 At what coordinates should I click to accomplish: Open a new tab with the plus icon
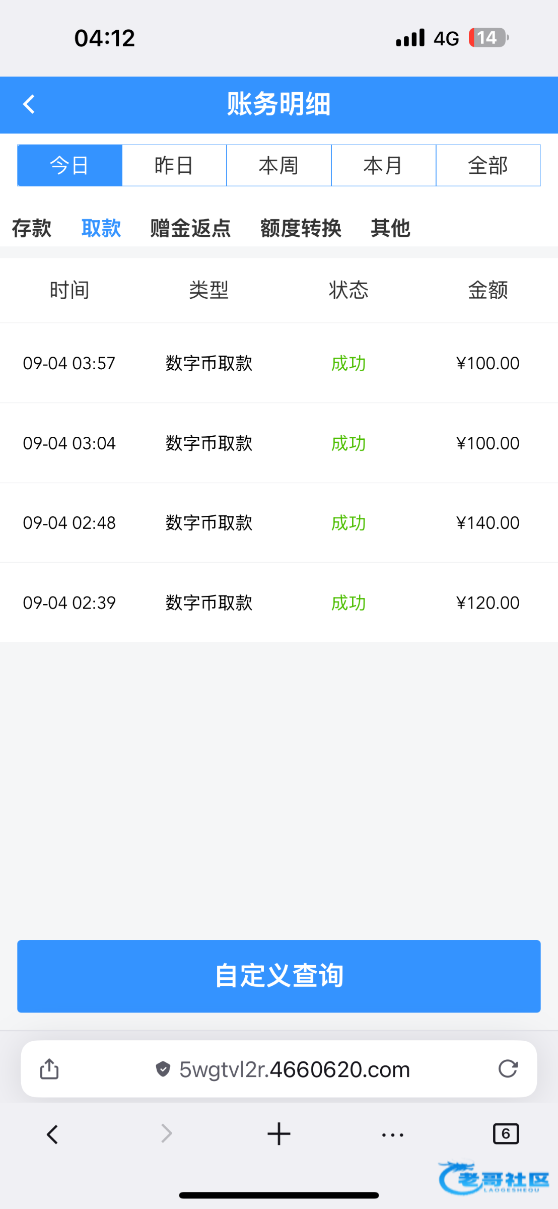click(278, 1134)
